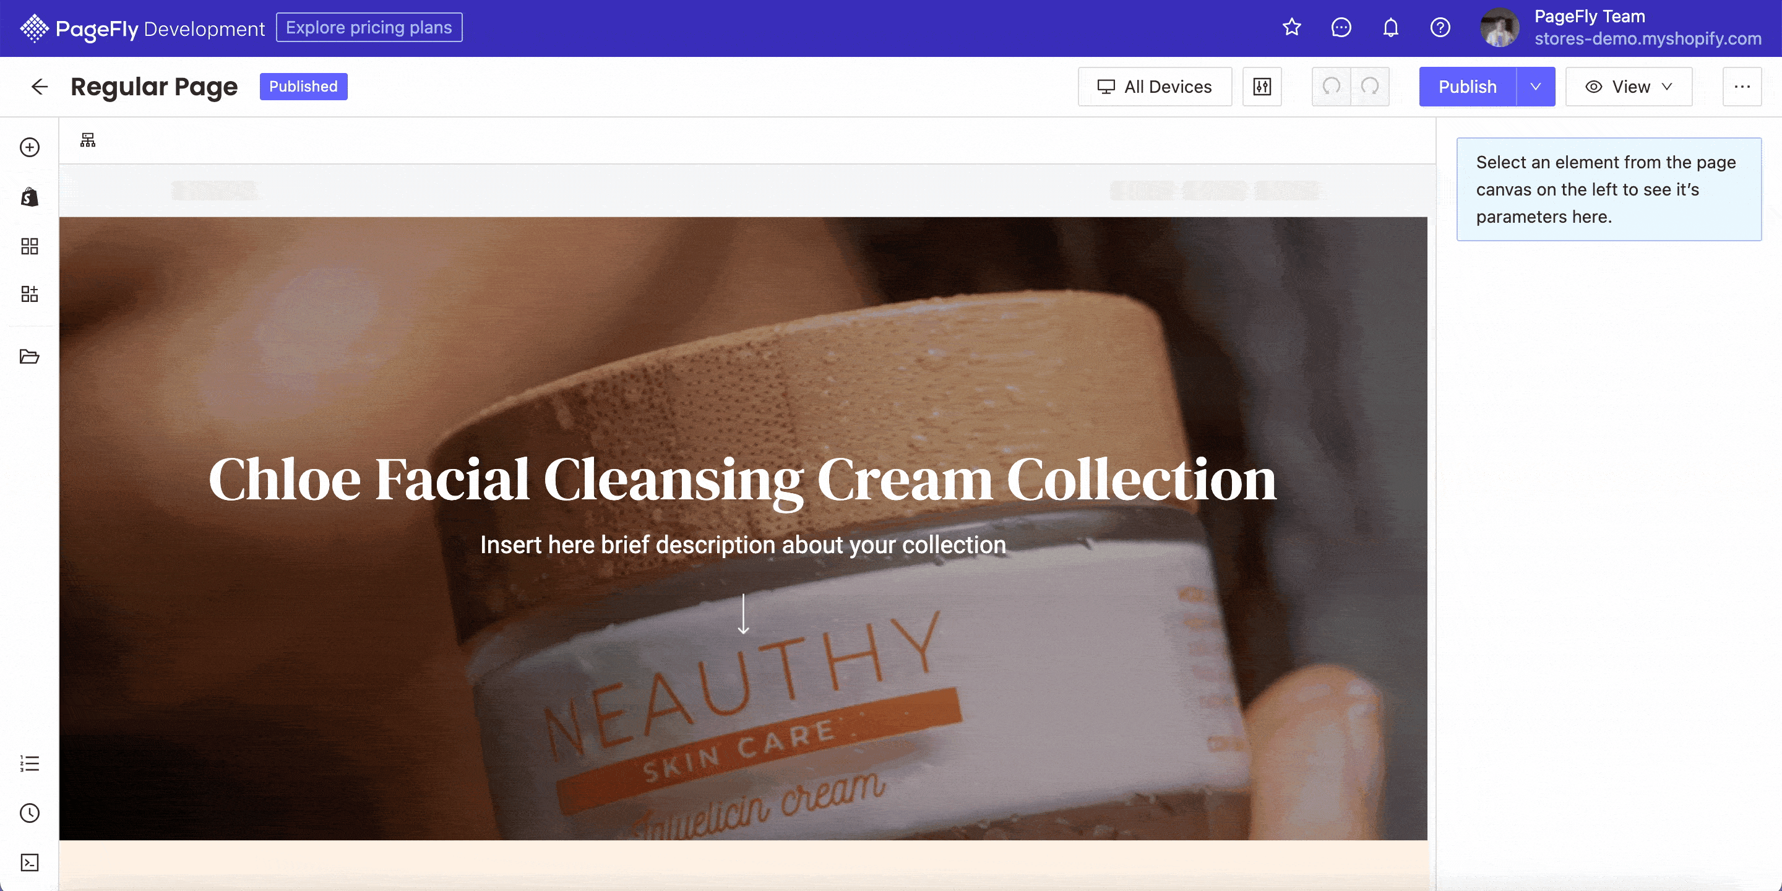Open the All Devices selector
The width and height of the screenshot is (1782, 891).
click(x=1155, y=87)
